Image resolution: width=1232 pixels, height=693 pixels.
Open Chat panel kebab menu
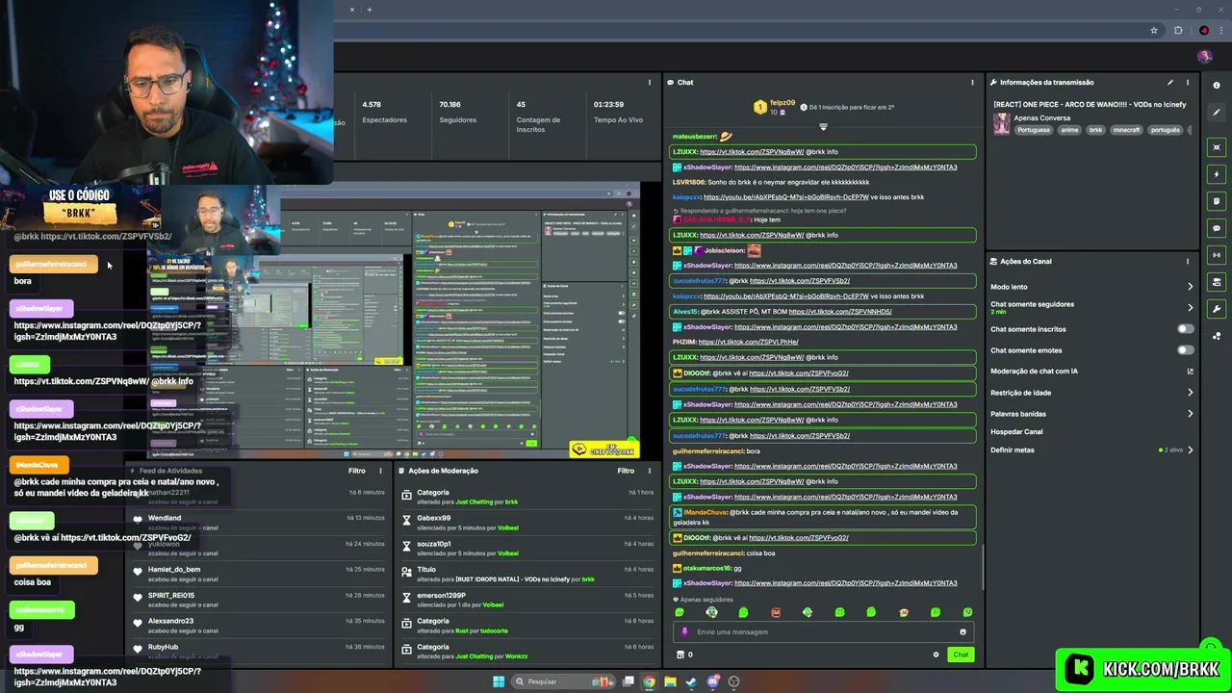(972, 83)
